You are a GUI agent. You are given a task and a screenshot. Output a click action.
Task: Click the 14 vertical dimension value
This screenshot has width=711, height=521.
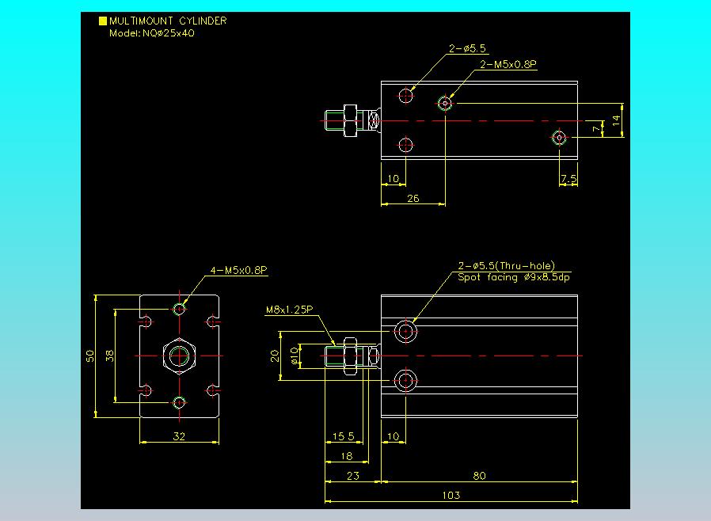(x=616, y=120)
